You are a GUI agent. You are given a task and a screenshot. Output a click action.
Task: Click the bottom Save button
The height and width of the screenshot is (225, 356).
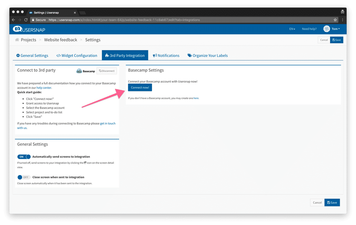coord(332,202)
